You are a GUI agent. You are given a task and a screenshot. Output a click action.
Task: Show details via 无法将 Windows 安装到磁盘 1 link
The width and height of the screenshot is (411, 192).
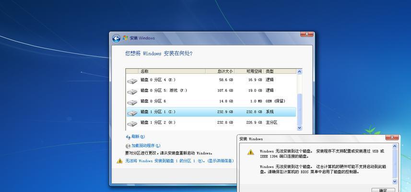click(179, 161)
